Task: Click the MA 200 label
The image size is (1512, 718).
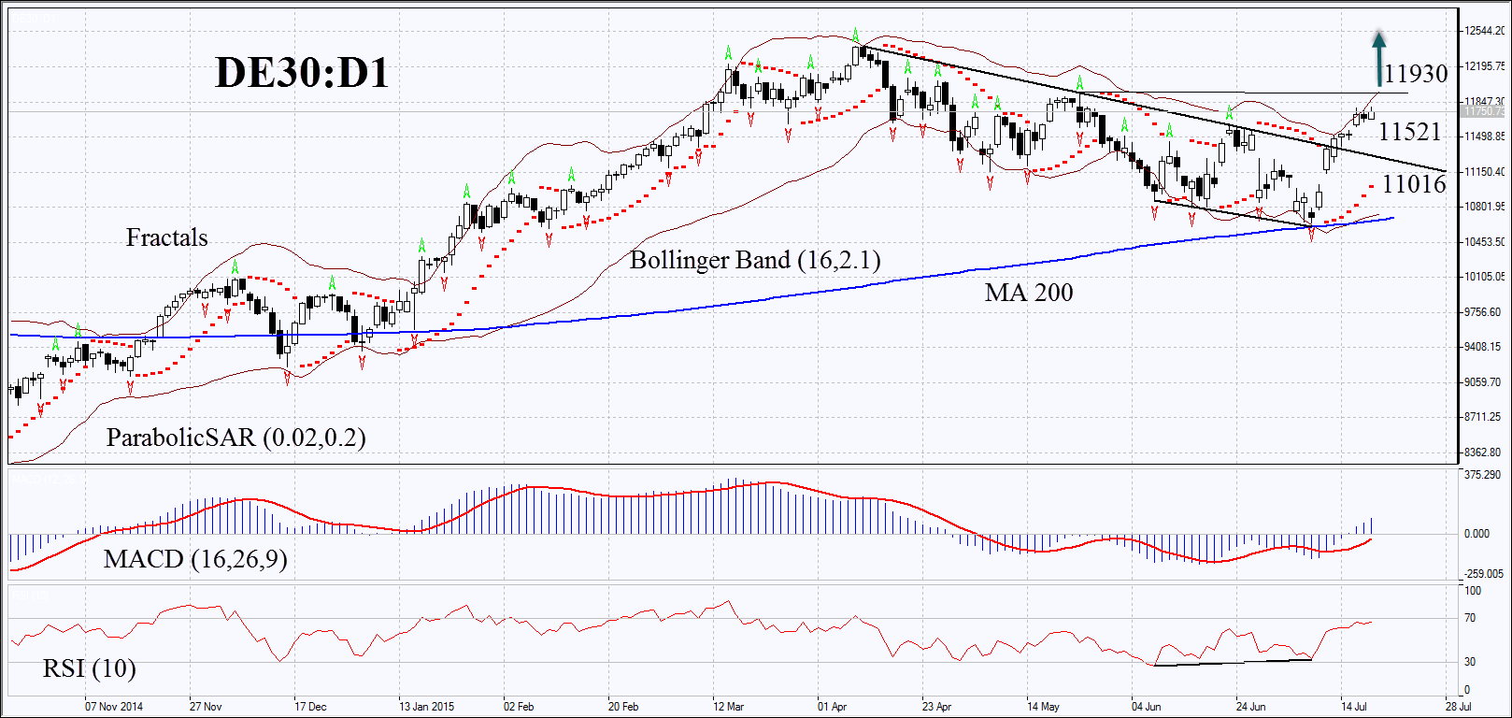Action: [x=1029, y=293]
